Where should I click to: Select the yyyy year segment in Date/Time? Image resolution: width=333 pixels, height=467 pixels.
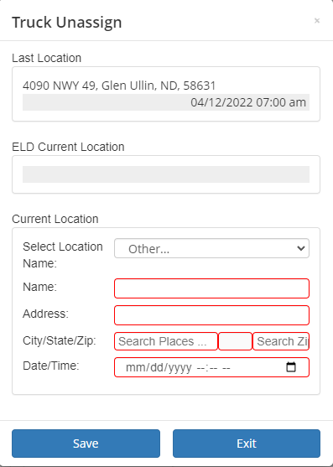click(x=180, y=367)
